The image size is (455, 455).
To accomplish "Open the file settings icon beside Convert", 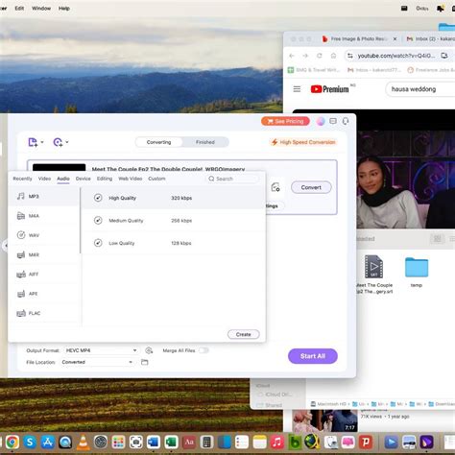I will click(275, 187).
